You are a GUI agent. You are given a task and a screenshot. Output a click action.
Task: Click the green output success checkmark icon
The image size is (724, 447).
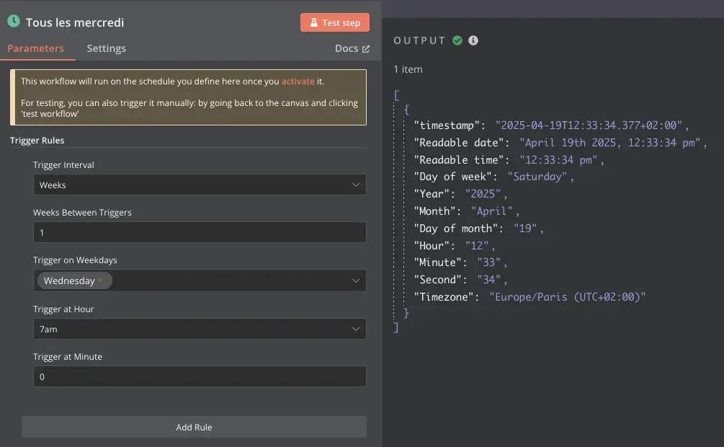pyautogui.click(x=457, y=40)
